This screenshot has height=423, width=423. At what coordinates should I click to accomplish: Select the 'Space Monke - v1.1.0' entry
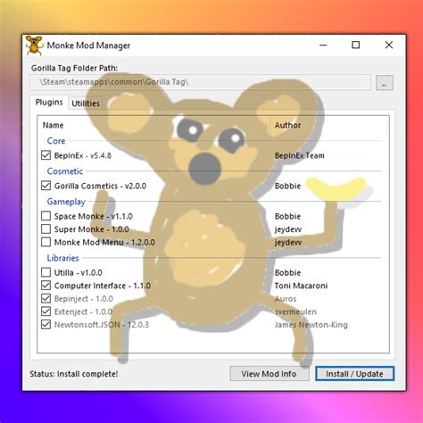[93, 216]
